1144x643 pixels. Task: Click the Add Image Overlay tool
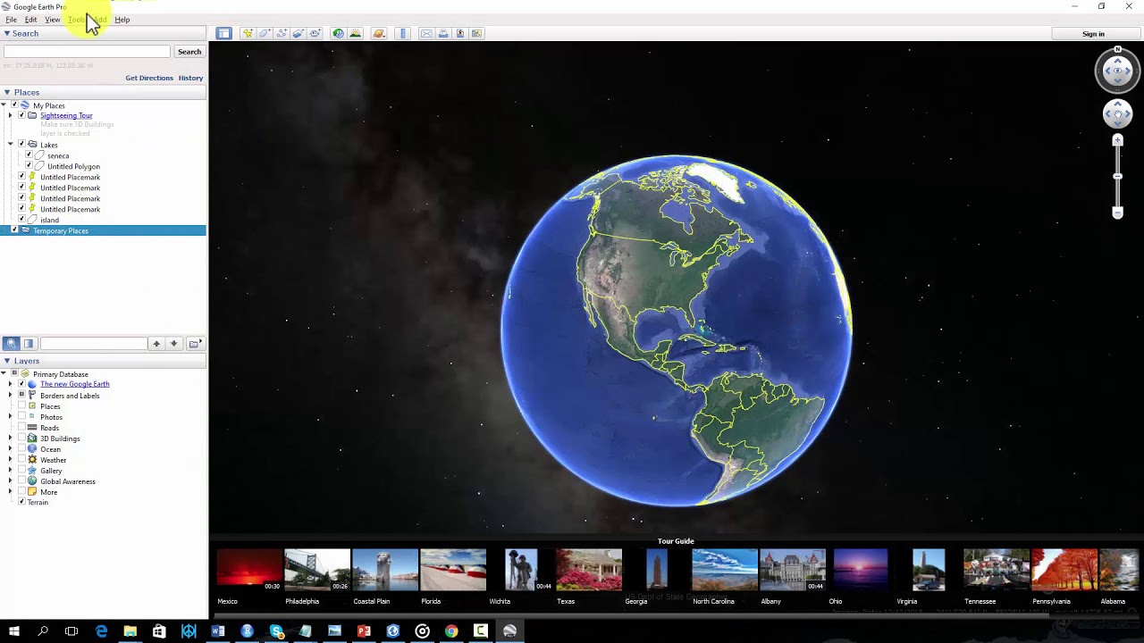299,34
